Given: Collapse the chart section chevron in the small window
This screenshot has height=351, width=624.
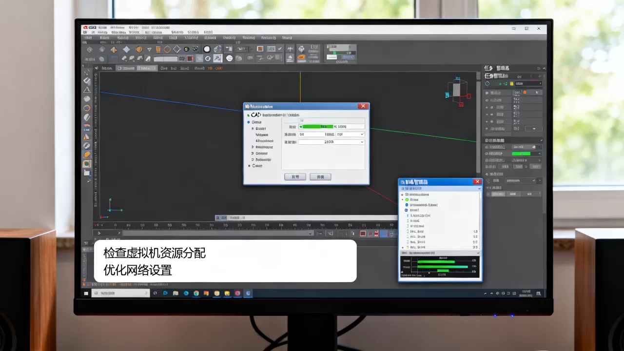Looking at the screenshot, I should [x=478, y=253].
